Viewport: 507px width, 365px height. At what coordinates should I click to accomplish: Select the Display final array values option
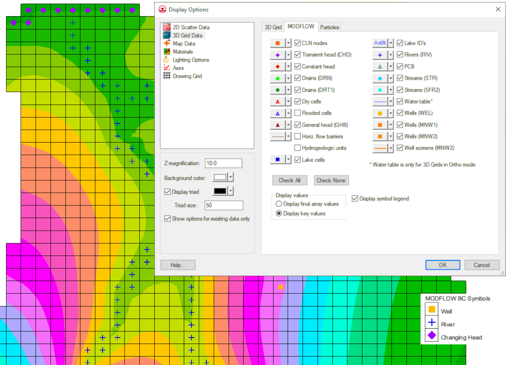coord(278,204)
